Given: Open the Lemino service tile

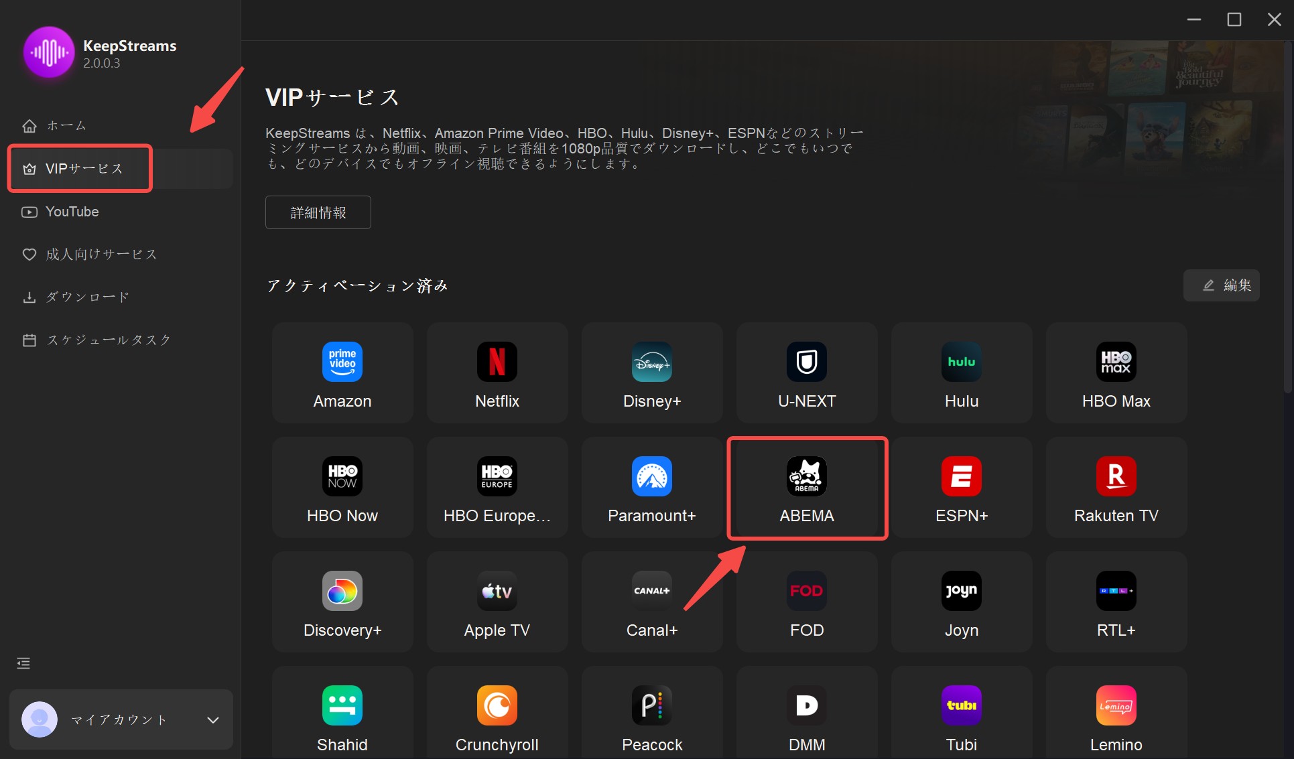Looking at the screenshot, I should point(1116,713).
